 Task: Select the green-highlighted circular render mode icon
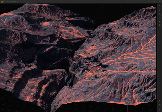[x=159, y=14]
